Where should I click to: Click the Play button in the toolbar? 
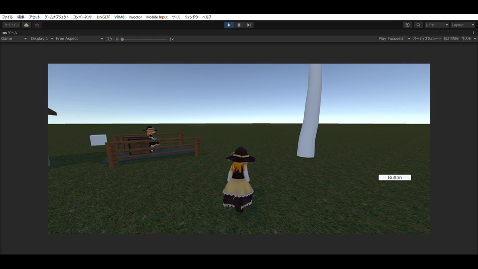click(x=229, y=25)
